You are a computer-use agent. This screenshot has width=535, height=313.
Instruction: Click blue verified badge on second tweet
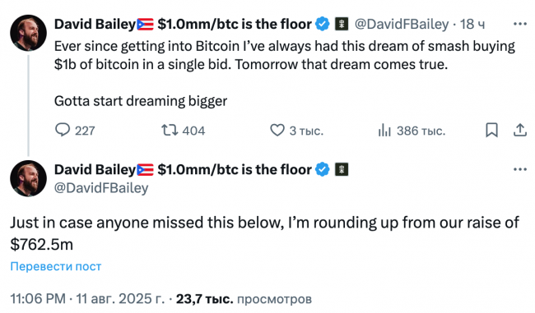click(x=323, y=169)
